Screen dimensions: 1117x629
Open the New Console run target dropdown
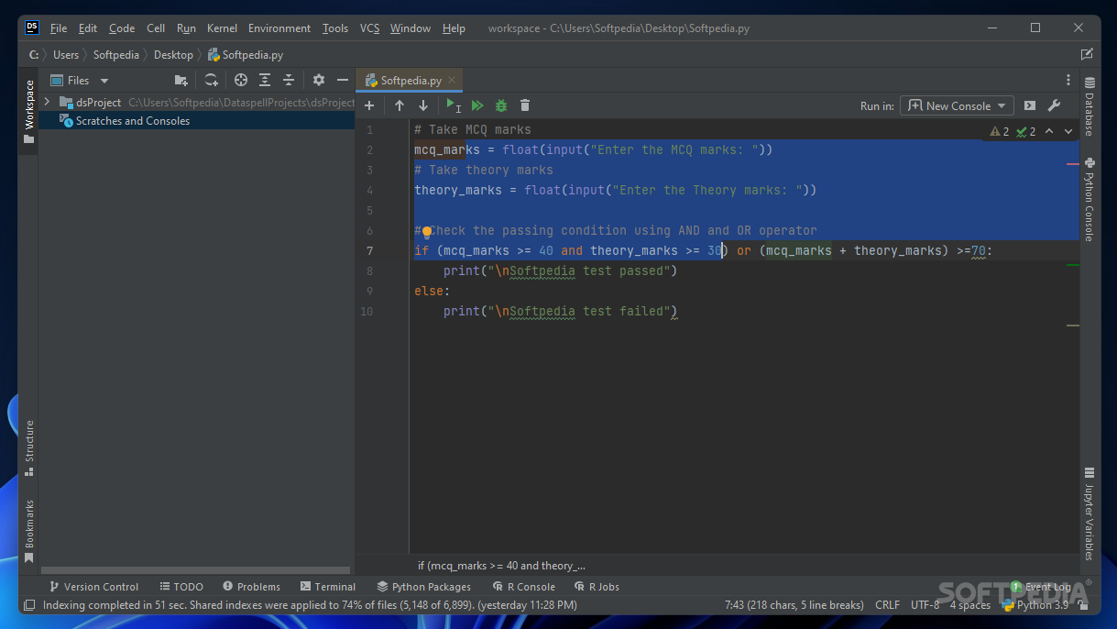(x=958, y=106)
